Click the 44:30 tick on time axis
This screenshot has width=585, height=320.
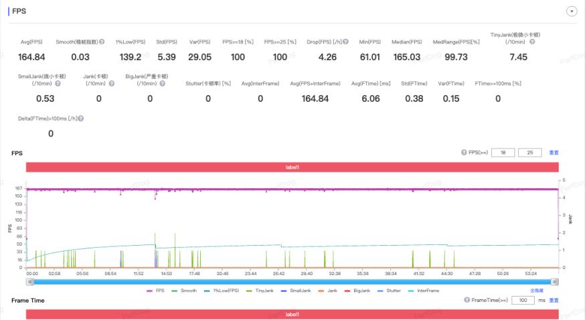(446, 273)
